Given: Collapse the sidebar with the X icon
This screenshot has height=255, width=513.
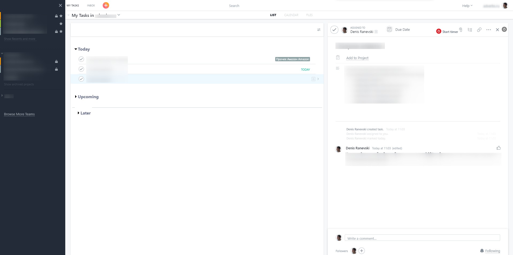Looking at the screenshot, I should tap(60, 5).
